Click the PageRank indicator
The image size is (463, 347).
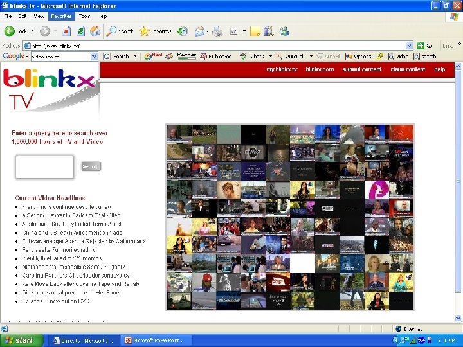click(x=187, y=56)
